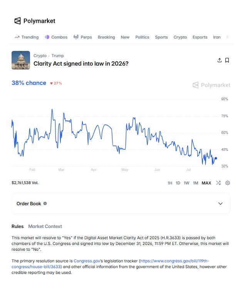The image size is (240, 294).
Task: Follow the congress.gov house-bill/3633 URL link
Action: [x=110, y=264]
